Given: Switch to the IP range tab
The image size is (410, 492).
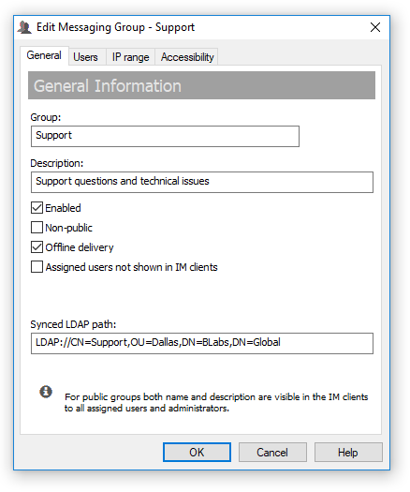Looking at the screenshot, I should coord(130,57).
